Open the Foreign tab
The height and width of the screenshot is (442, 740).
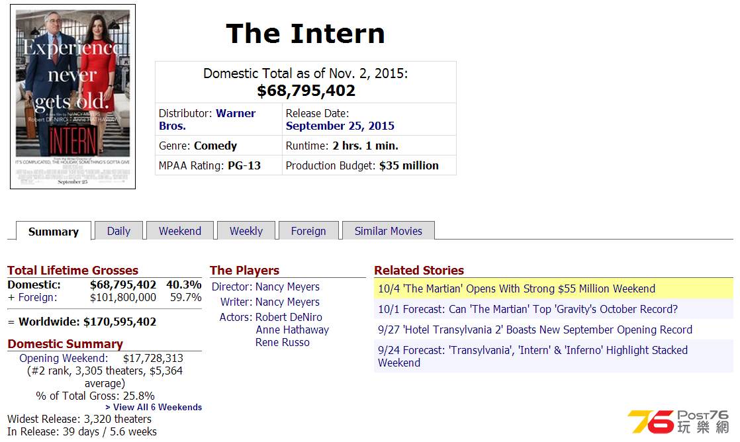[308, 231]
